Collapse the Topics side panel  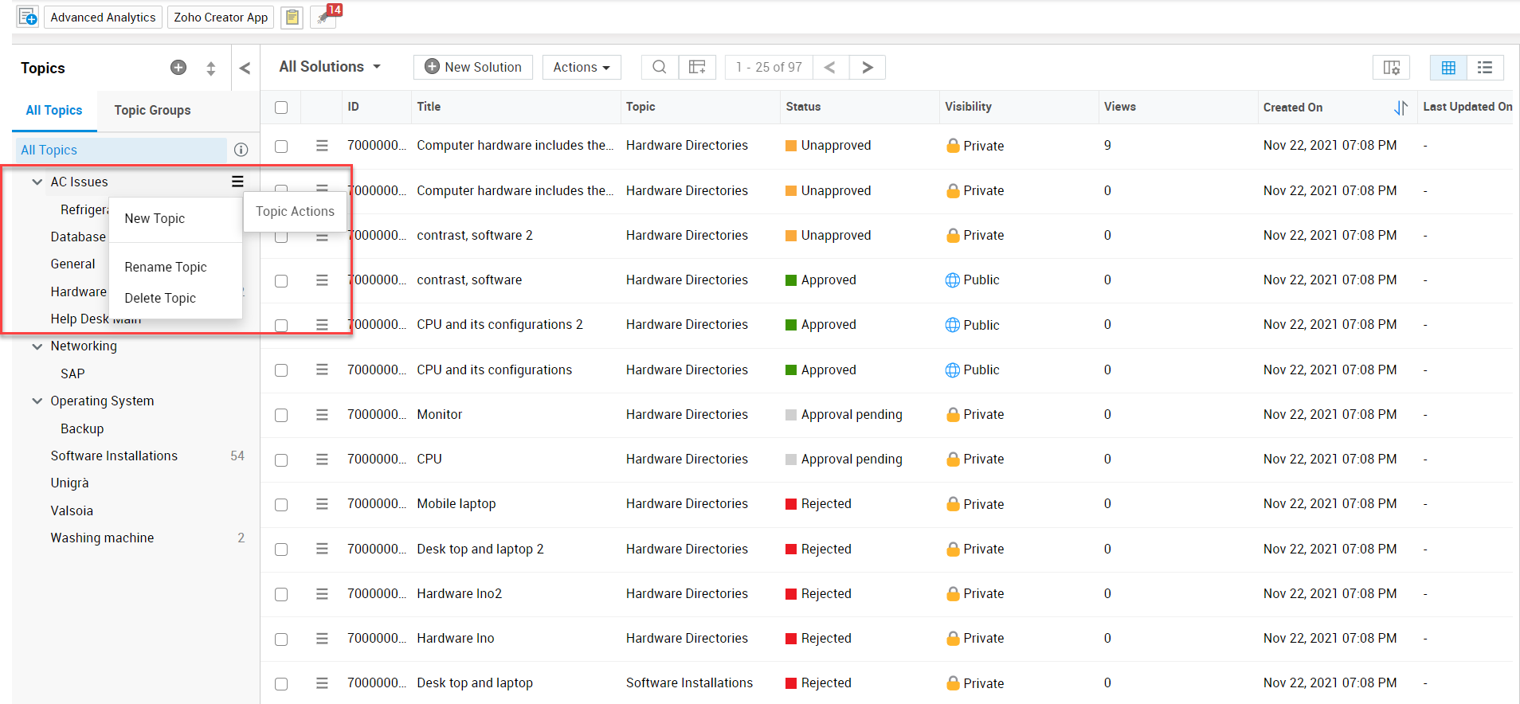point(245,68)
